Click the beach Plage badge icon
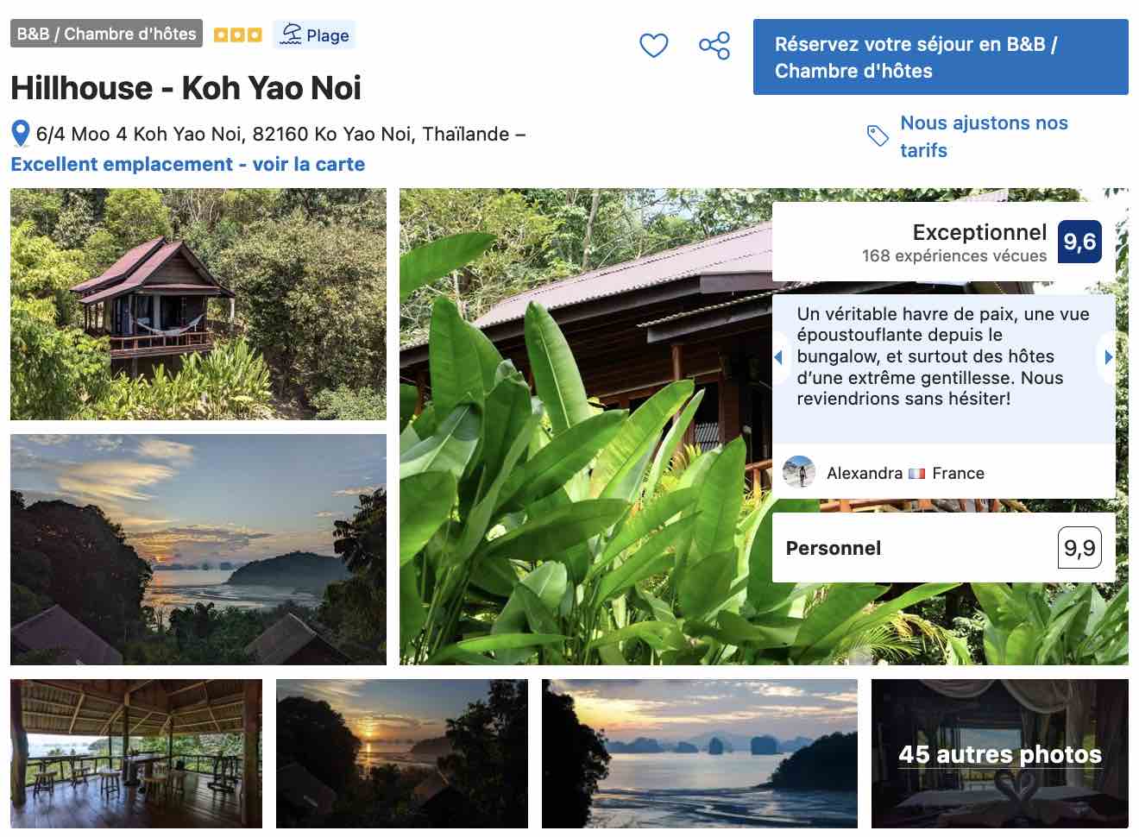The height and width of the screenshot is (837, 1139). click(292, 35)
